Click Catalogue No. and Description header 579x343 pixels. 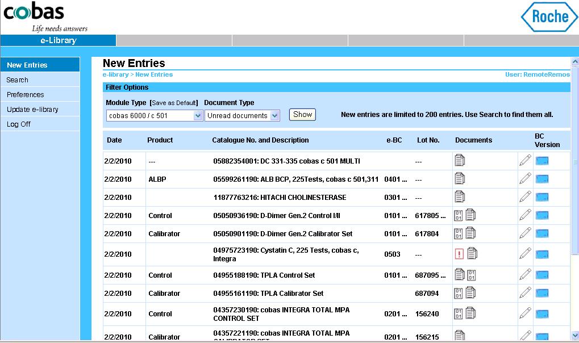coord(260,140)
